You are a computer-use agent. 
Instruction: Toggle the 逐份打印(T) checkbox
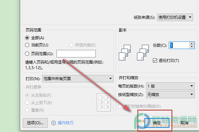point(155,60)
